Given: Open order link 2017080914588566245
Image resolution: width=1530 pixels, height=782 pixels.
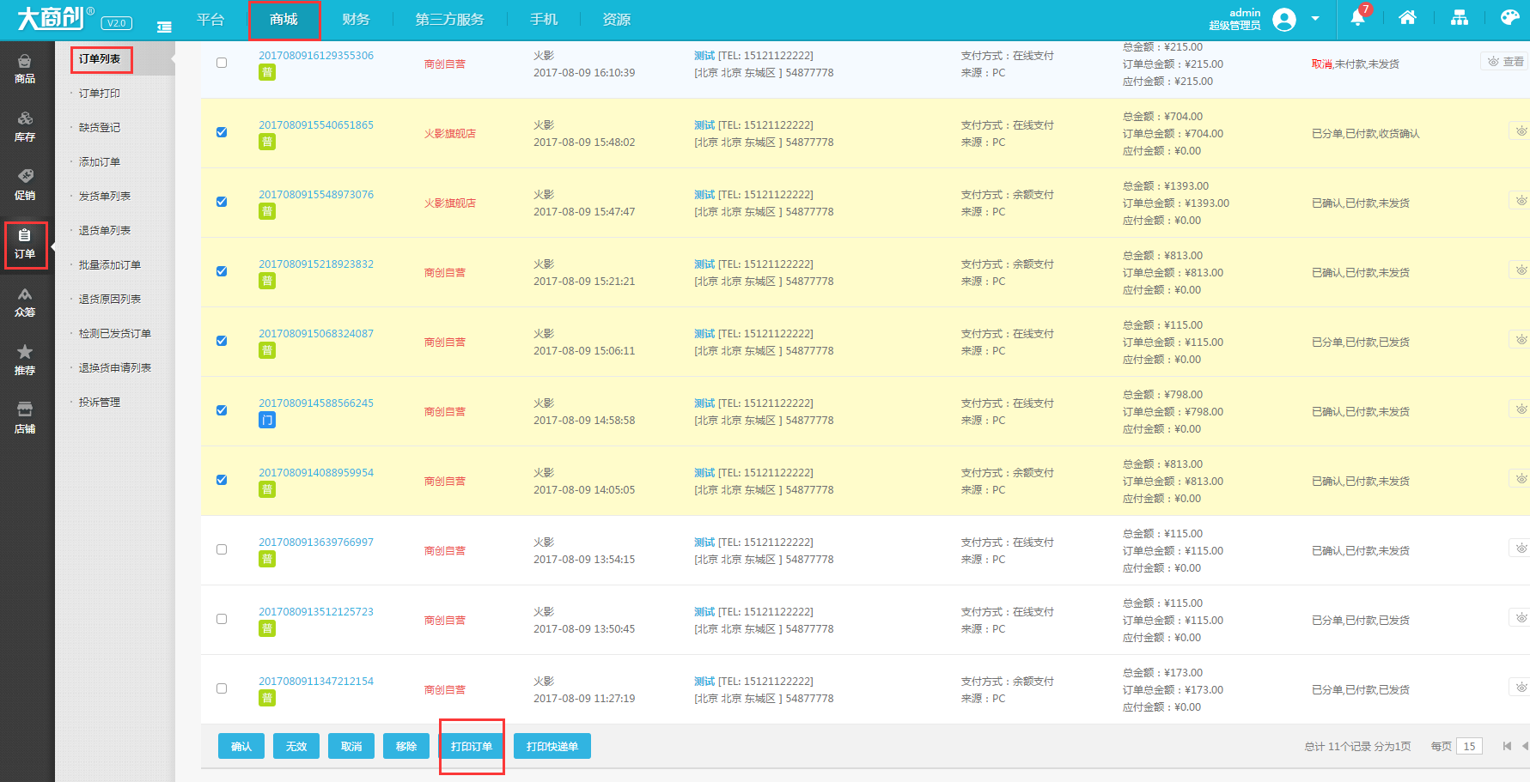Looking at the screenshot, I should coord(316,403).
